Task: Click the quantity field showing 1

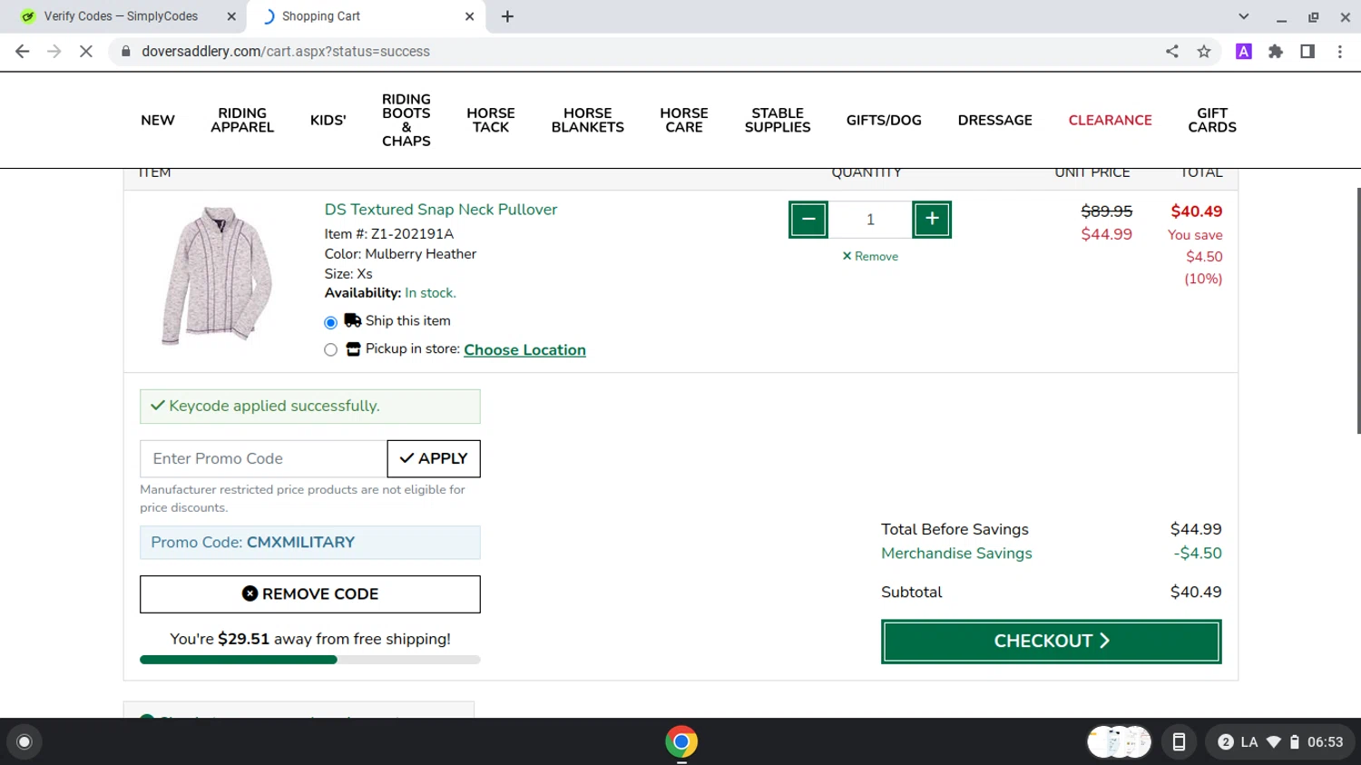Action: 870,220
